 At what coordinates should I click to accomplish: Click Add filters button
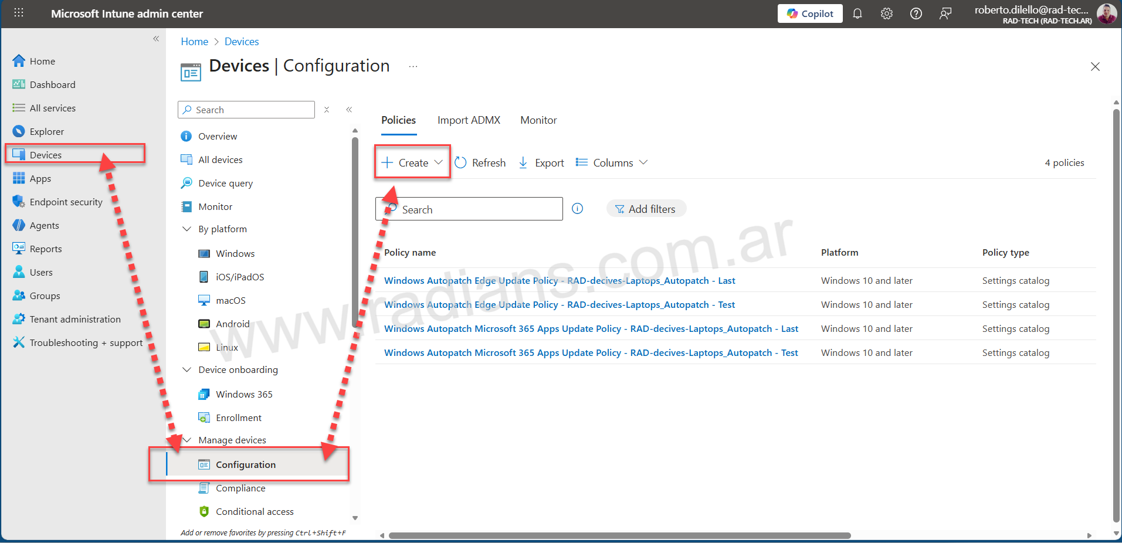[x=646, y=209]
